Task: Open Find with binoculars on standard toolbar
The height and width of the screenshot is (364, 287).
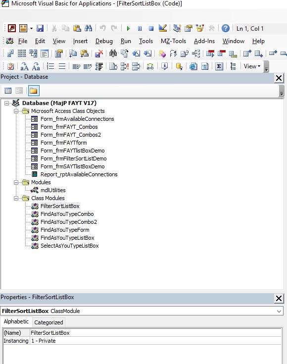Action: [88, 28]
